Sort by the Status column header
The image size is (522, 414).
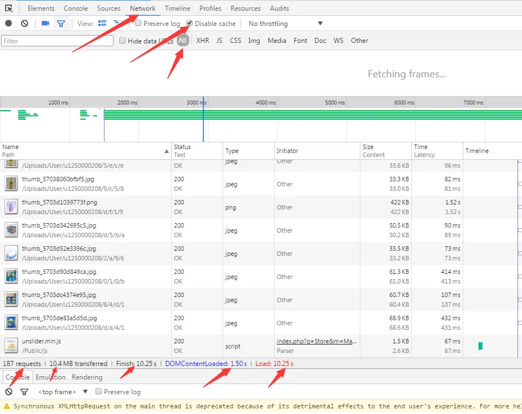click(197, 151)
